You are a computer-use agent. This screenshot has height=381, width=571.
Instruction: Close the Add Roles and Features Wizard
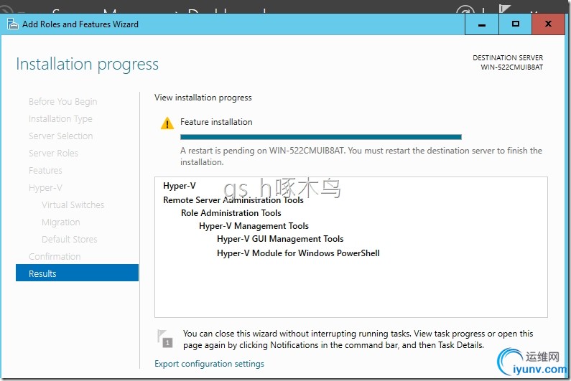pos(548,24)
